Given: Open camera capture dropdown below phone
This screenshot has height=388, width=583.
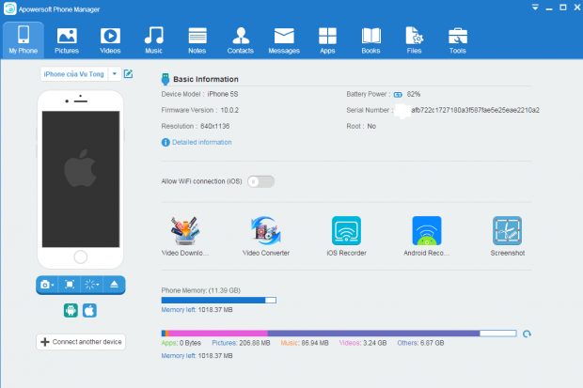Looking at the screenshot, I should tap(46, 284).
